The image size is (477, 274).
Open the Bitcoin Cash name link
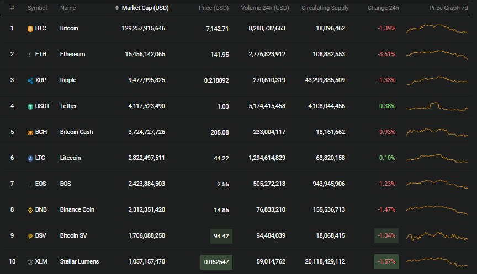[x=76, y=132]
